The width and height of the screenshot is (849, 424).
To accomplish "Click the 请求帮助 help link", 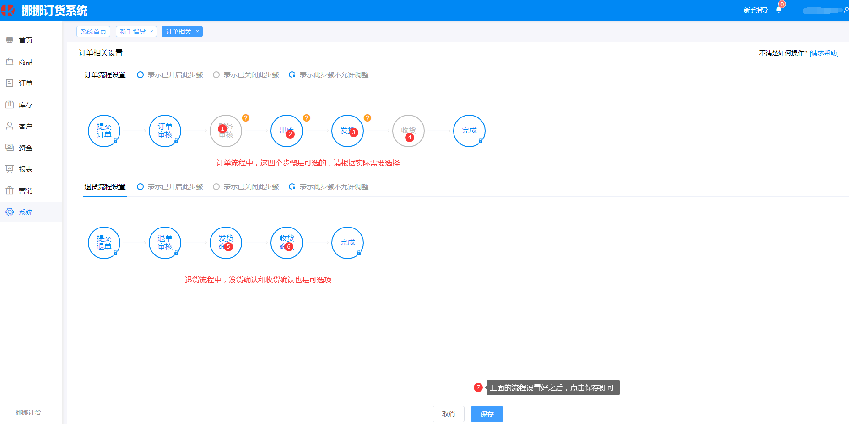I will click(x=824, y=53).
